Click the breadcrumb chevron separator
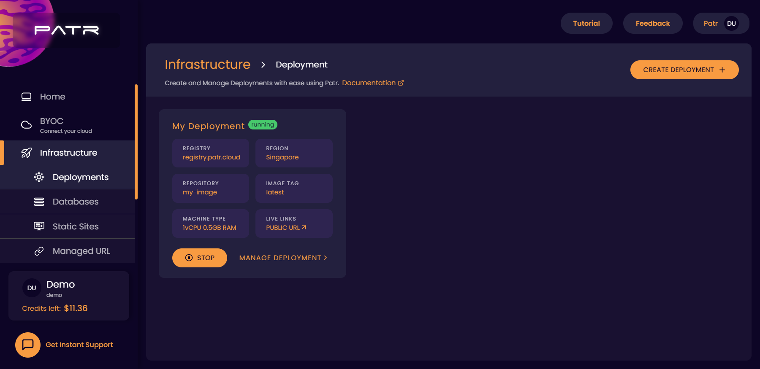Image resolution: width=760 pixels, height=369 pixels. pyautogui.click(x=263, y=65)
